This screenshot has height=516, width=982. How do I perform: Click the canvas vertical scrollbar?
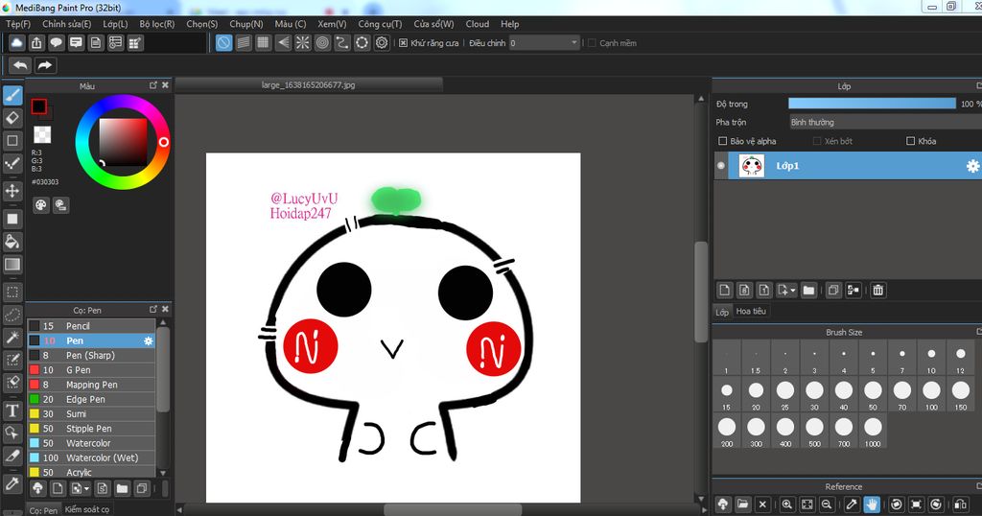[x=701, y=292]
